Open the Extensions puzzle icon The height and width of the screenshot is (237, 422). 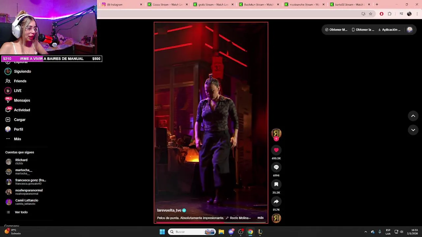[390, 14]
